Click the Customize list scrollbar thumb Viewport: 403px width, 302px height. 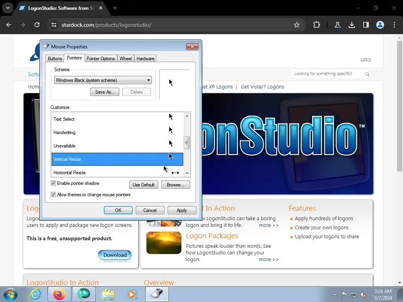(187, 143)
